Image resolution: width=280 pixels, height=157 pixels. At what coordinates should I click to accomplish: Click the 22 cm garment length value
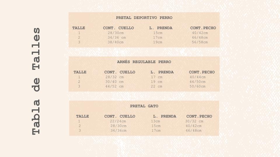click(157, 86)
